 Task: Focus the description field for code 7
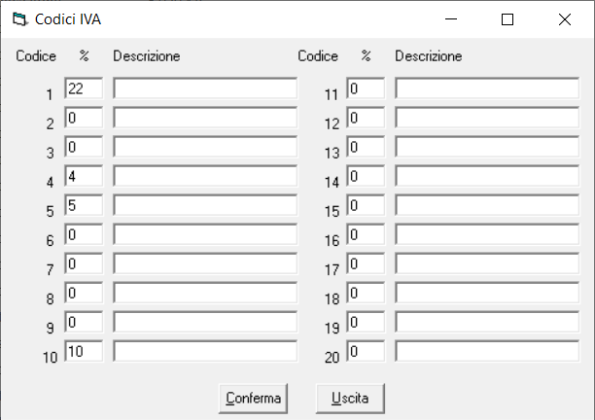[205, 263]
